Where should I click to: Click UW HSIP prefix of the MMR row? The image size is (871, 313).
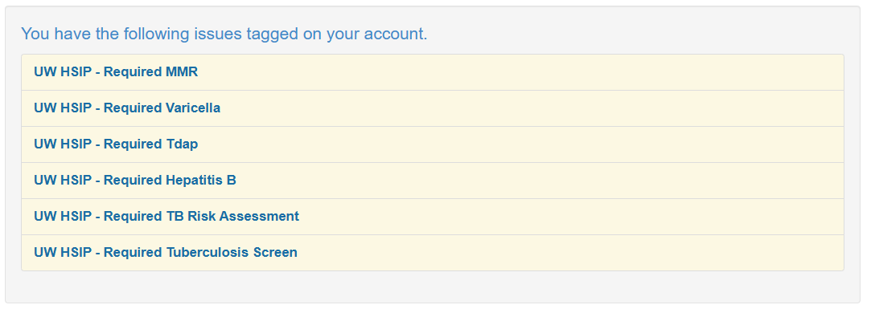pos(62,72)
